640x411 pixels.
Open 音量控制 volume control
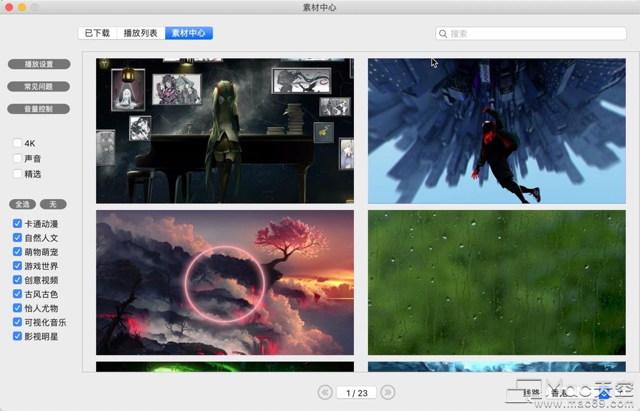click(x=39, y=109)
